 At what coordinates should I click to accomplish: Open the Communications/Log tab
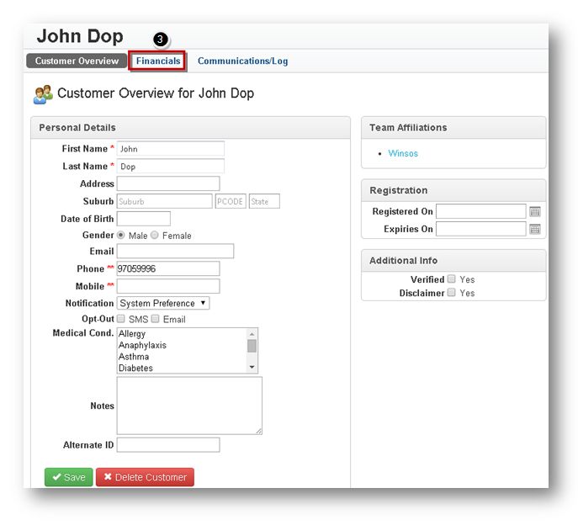click(x=242, y=61)
